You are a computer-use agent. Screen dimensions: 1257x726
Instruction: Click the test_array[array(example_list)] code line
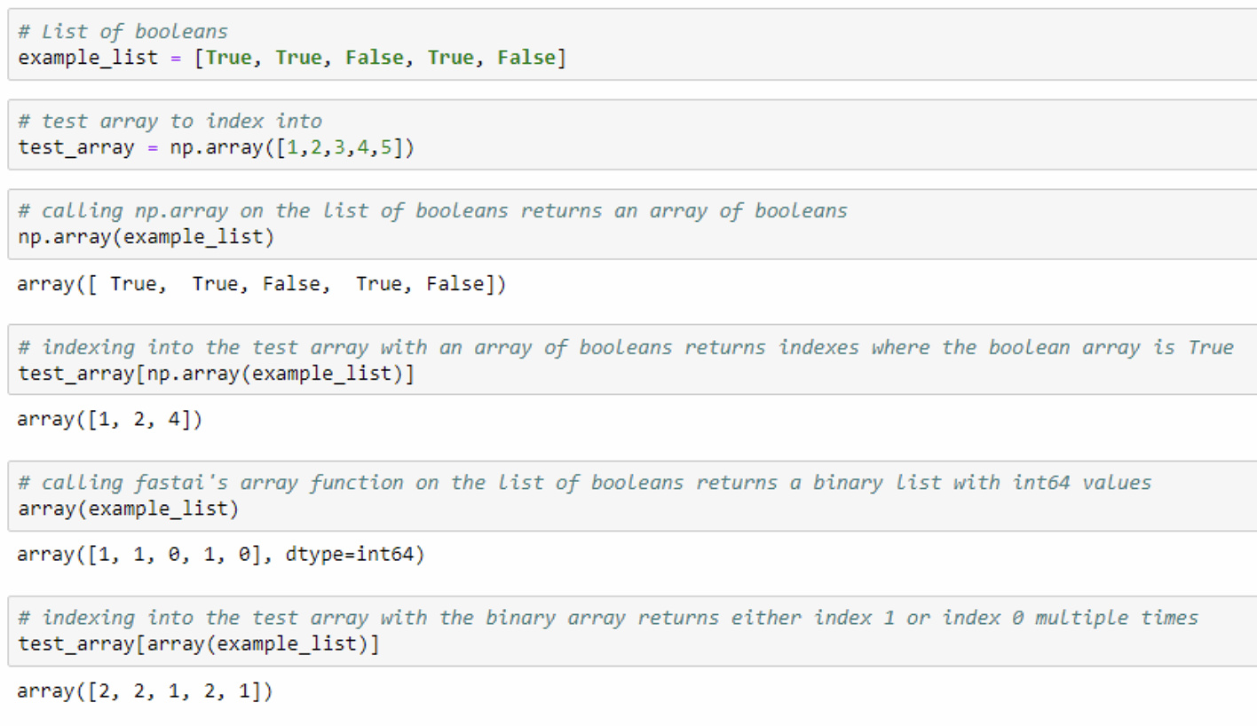199,644
